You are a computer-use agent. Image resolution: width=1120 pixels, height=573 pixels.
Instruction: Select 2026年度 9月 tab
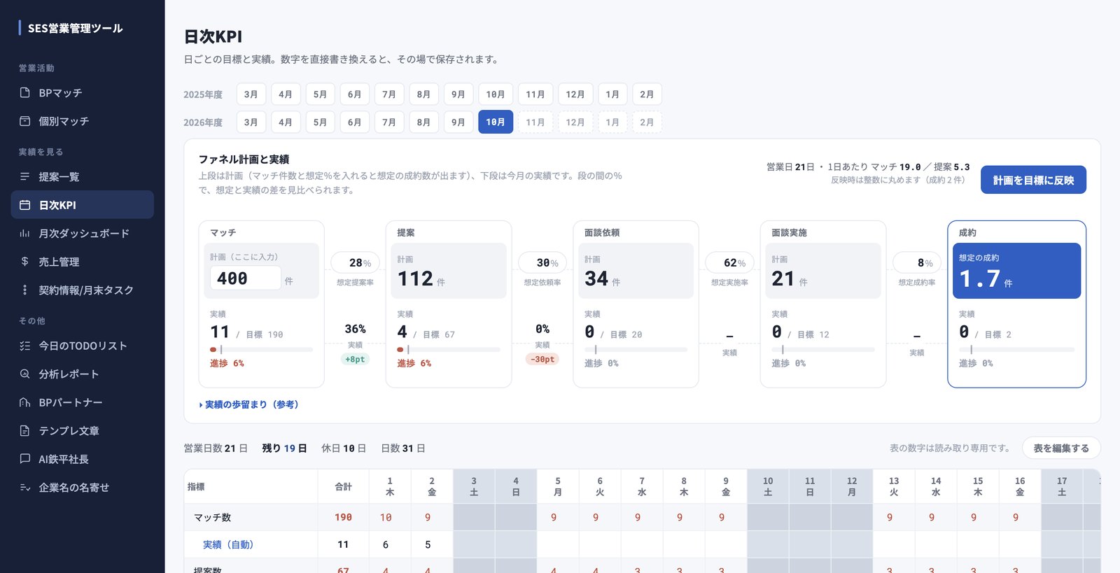tap(458, 122)
